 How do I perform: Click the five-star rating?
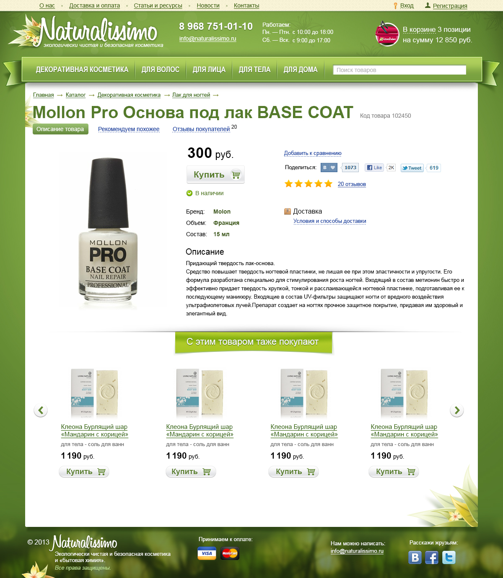[x=309, y=184]
